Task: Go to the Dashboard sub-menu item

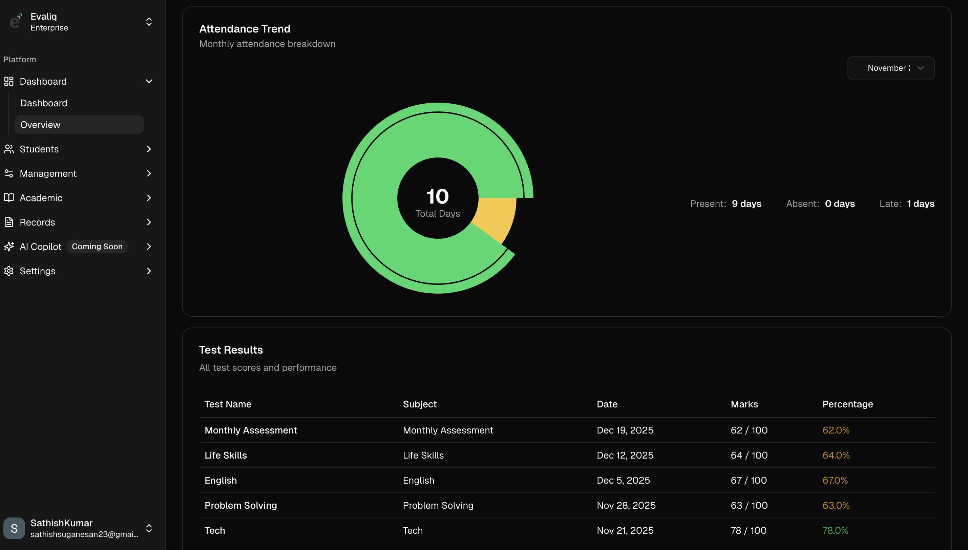Action: (44, 103)
